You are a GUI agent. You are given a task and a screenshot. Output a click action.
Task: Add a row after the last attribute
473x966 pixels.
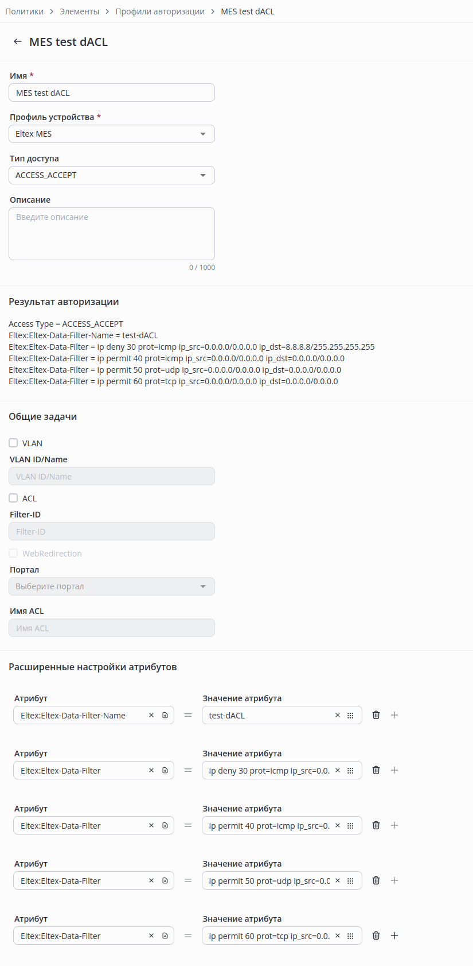click(394, 936)
